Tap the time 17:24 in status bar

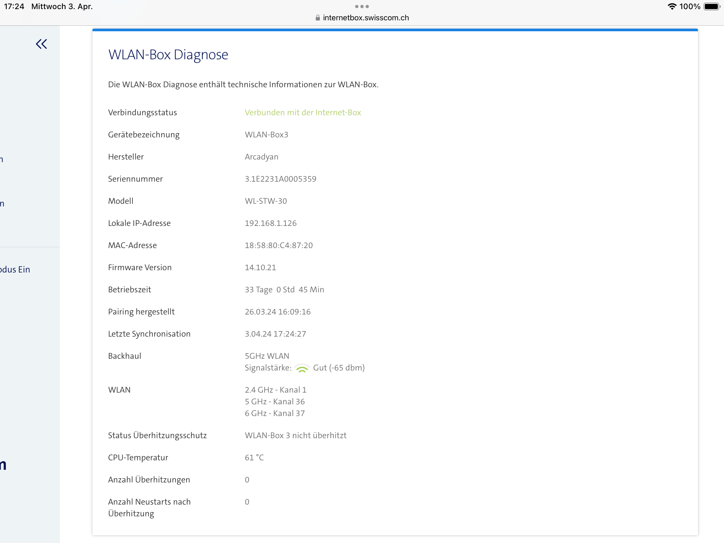coord(14,7)
